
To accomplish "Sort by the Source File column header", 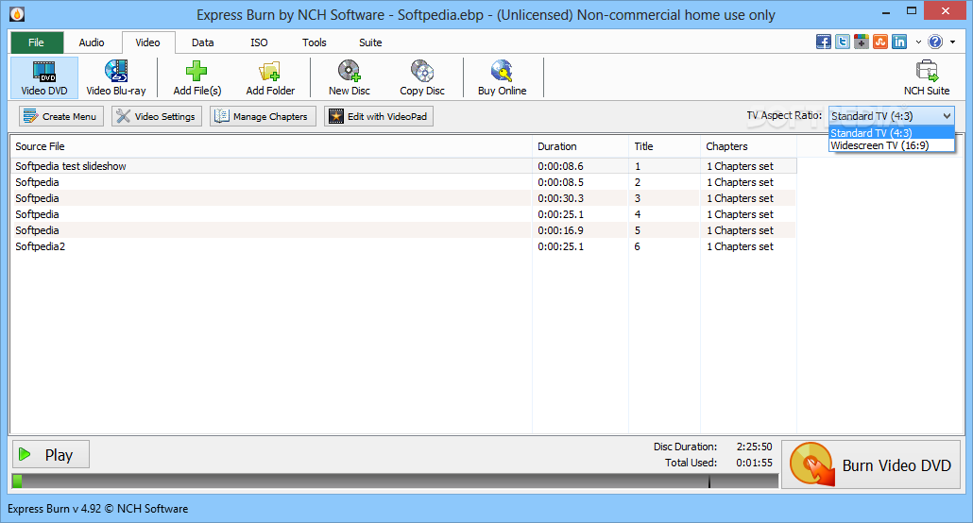I will pyautogui.click(x=271, y=146).
